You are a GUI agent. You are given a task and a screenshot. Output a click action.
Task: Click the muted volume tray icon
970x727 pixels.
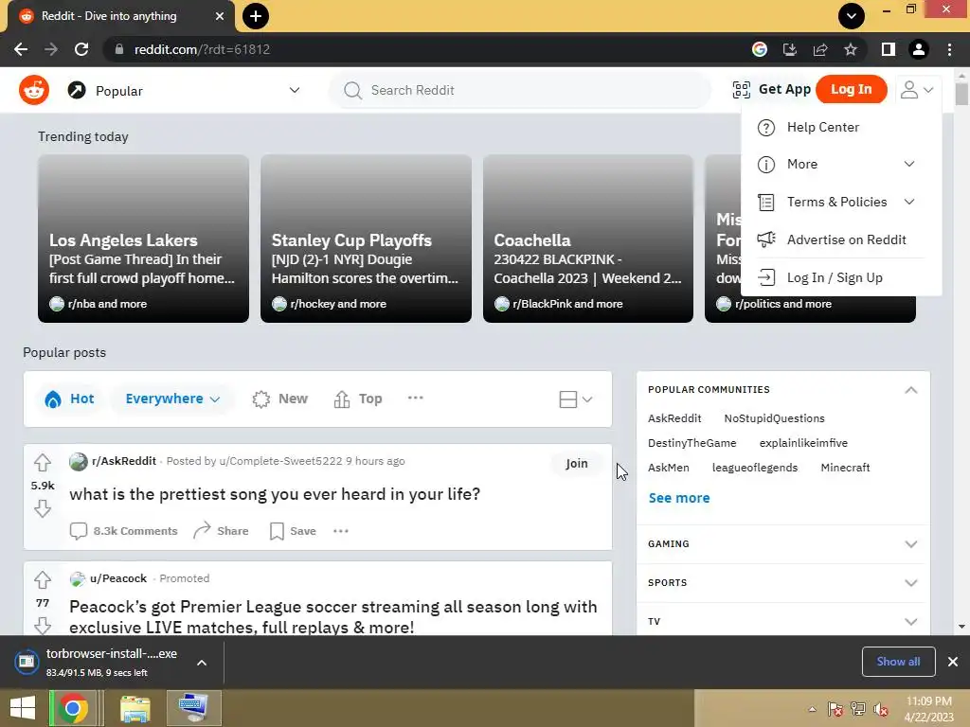coord(881,709)
